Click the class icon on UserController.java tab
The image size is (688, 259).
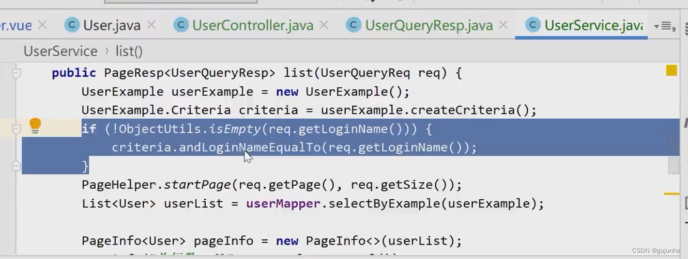181,25
